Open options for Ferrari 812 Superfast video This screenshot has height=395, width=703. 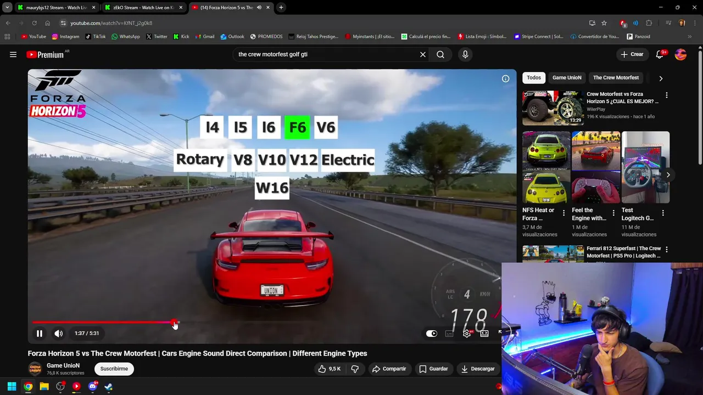667,250
